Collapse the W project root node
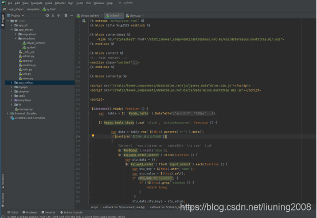Viewport: 317px width, 218px height. pos(7,21)
